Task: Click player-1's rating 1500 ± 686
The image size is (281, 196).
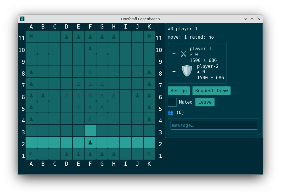Action: [203, 60]
